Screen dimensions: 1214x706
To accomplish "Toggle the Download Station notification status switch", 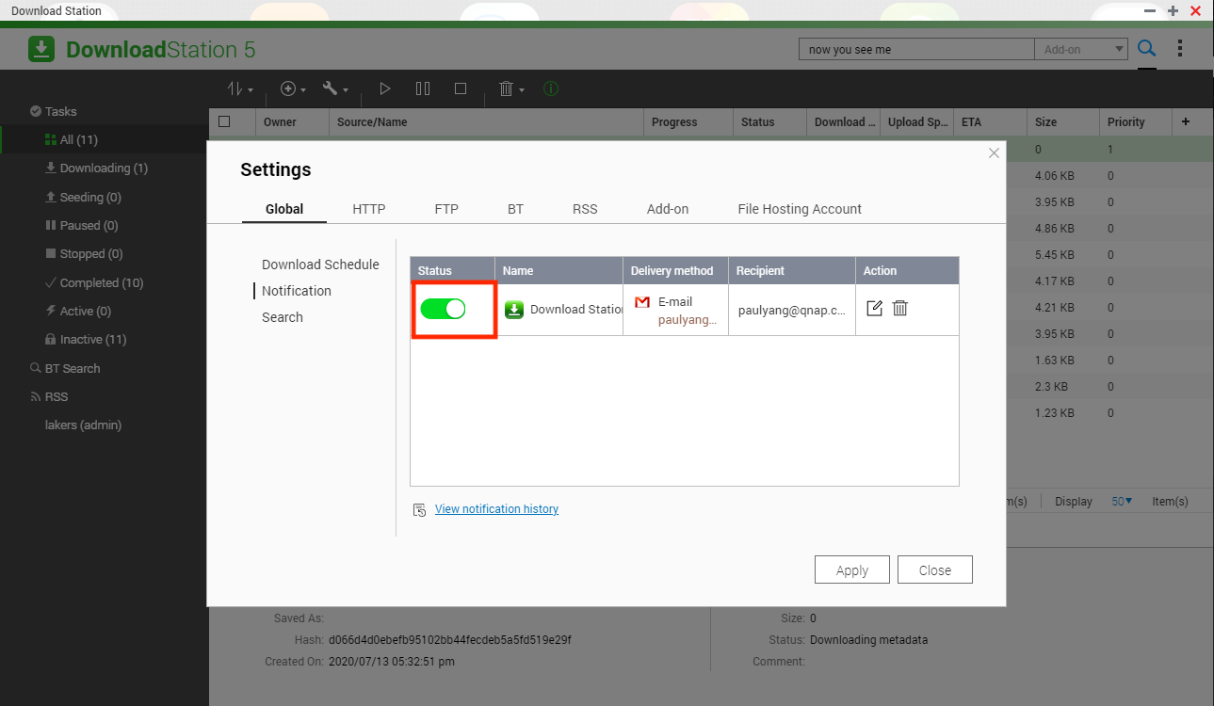I will tap(443, 309).
